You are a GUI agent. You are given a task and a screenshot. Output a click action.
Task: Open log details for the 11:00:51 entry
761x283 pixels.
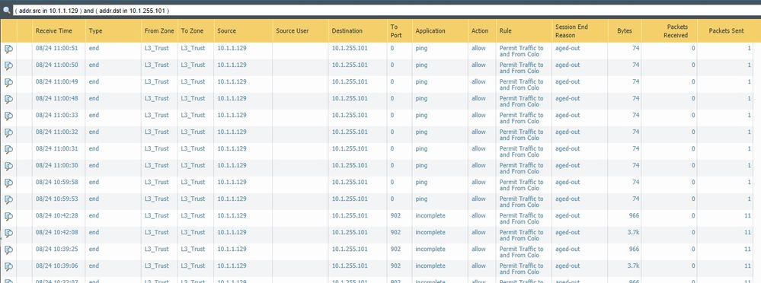[x=8, y=49]
